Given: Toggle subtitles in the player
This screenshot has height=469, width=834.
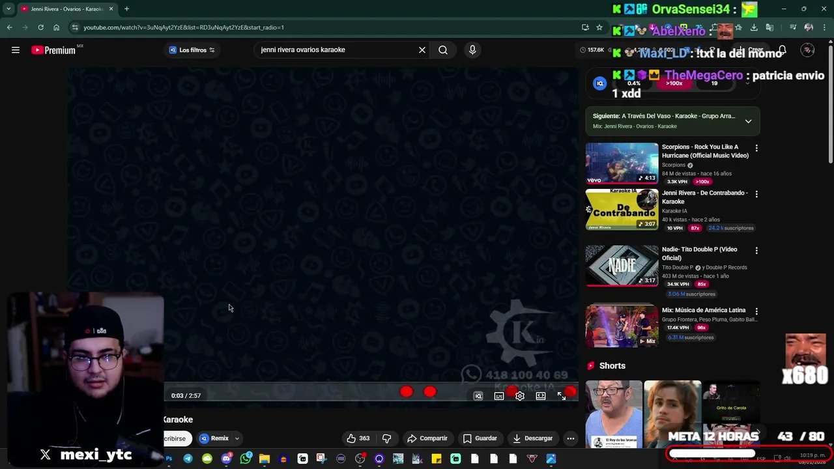Looking at the screenshot, I should coord(499,396).
